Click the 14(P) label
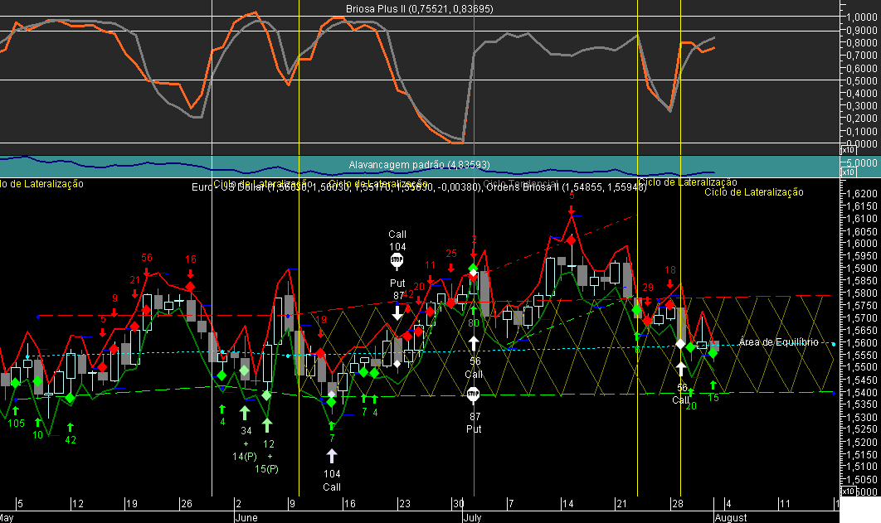 point(245,457)
